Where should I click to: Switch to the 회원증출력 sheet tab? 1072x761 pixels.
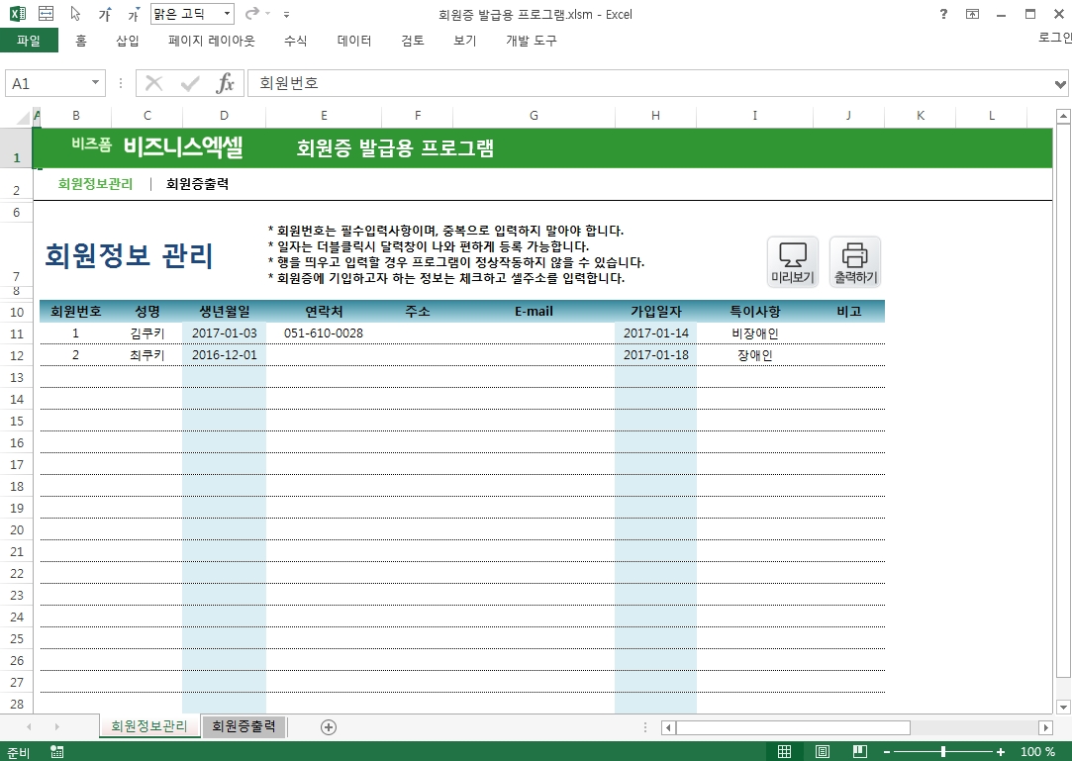click(x=244, y=726)
